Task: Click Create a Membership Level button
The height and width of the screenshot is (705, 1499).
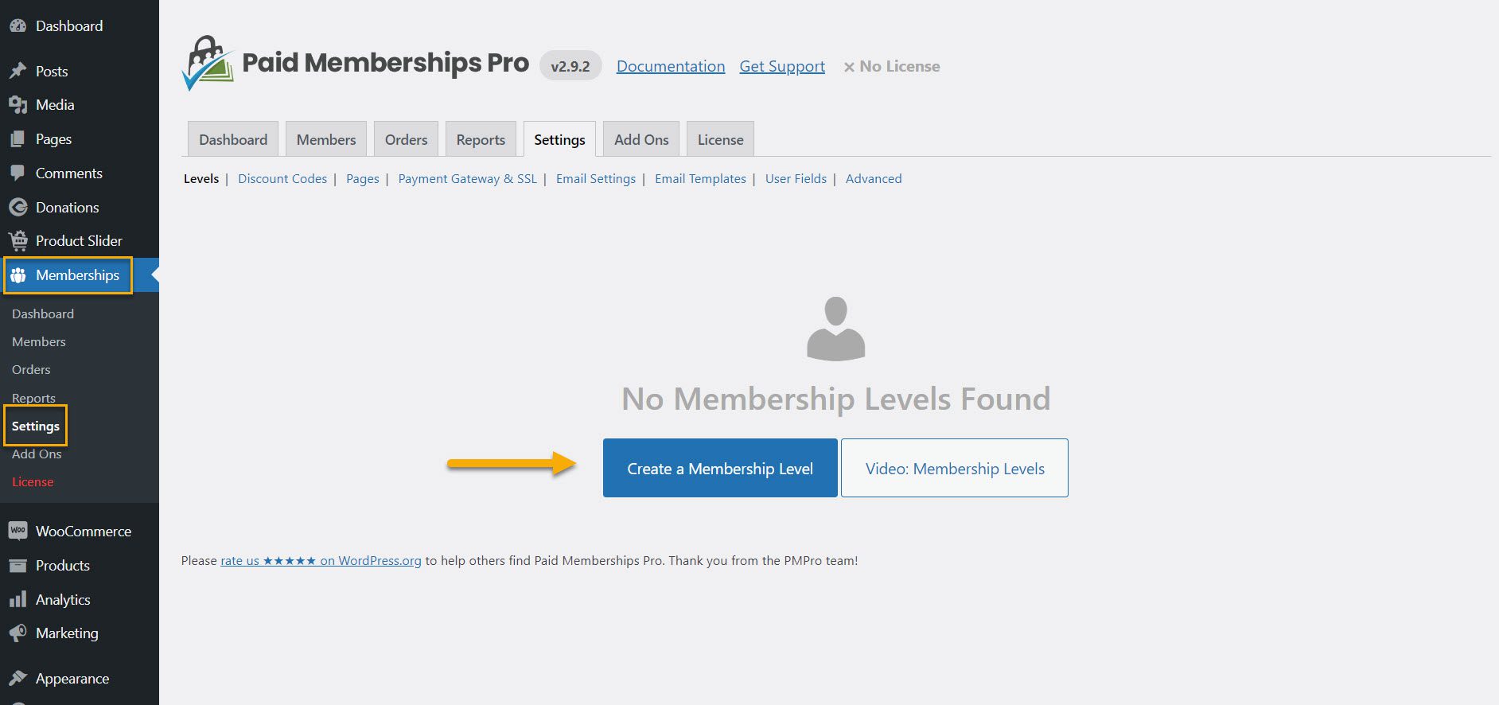Action: [720, 468]
